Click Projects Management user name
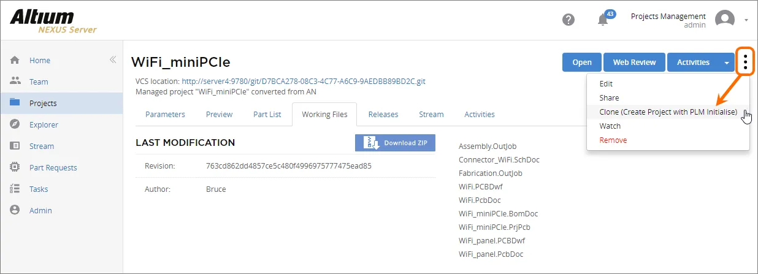Viewport: 758px width, 274px height. point(668,17)
